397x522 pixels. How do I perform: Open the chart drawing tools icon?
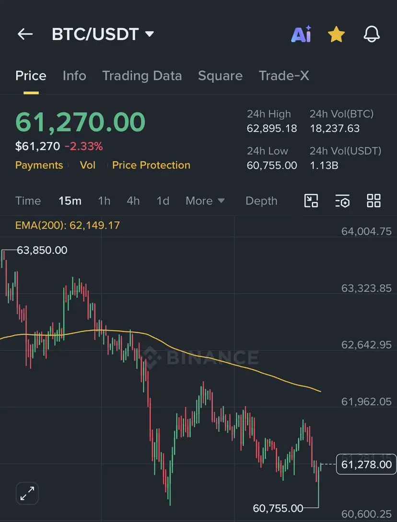point(311,201)
